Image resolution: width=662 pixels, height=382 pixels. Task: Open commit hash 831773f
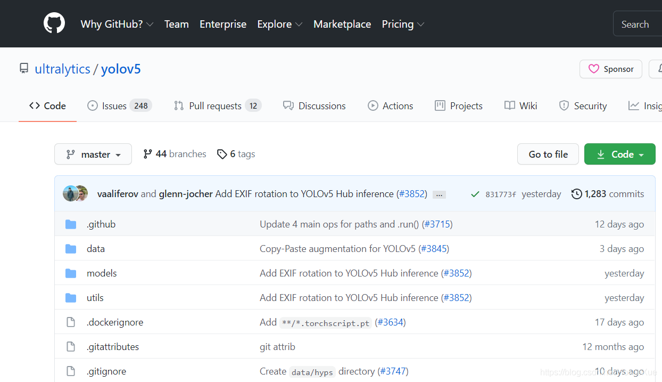tap(501, 194)
